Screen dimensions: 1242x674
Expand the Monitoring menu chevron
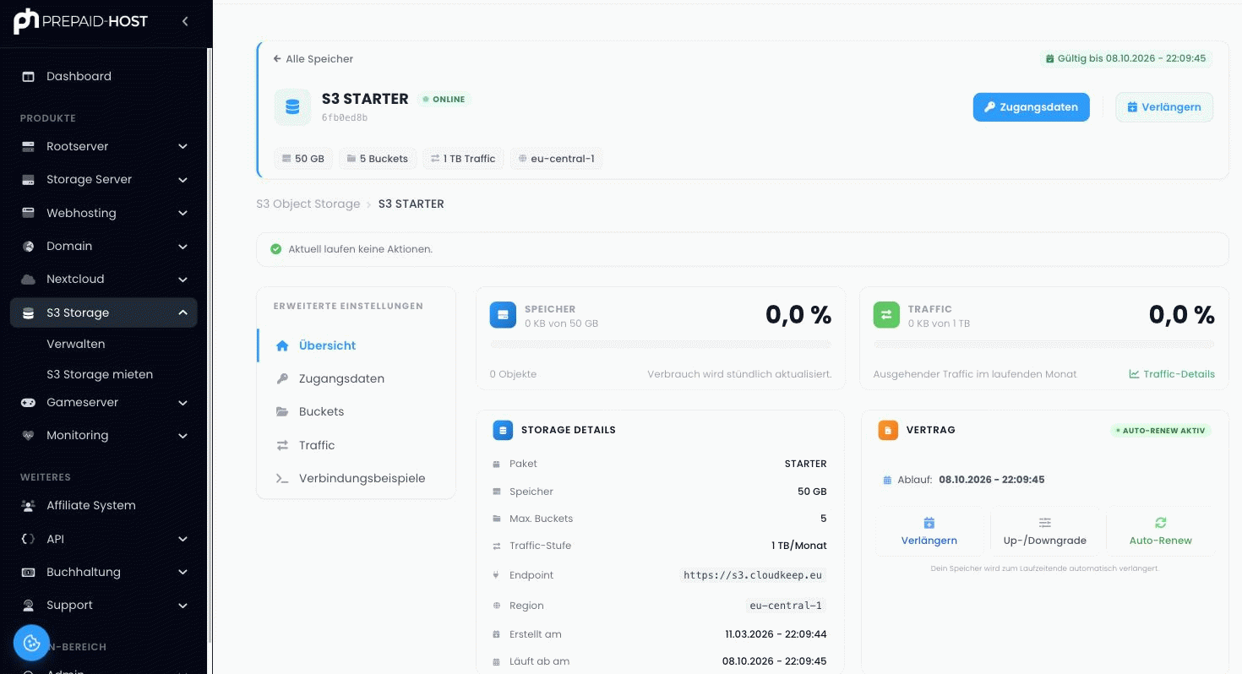(x=182, y=435)
